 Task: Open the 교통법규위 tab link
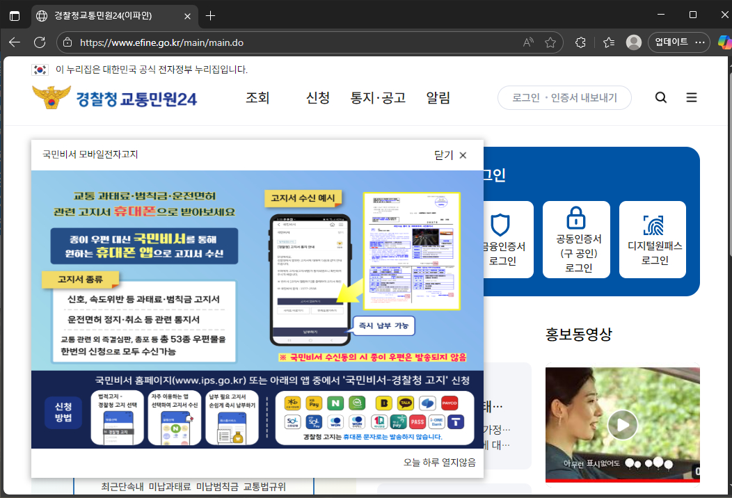click(264, 487)
